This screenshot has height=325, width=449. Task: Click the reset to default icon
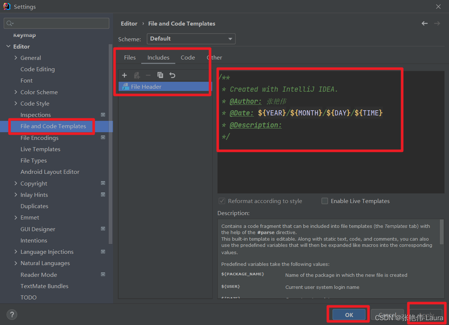tap(172, 75)
